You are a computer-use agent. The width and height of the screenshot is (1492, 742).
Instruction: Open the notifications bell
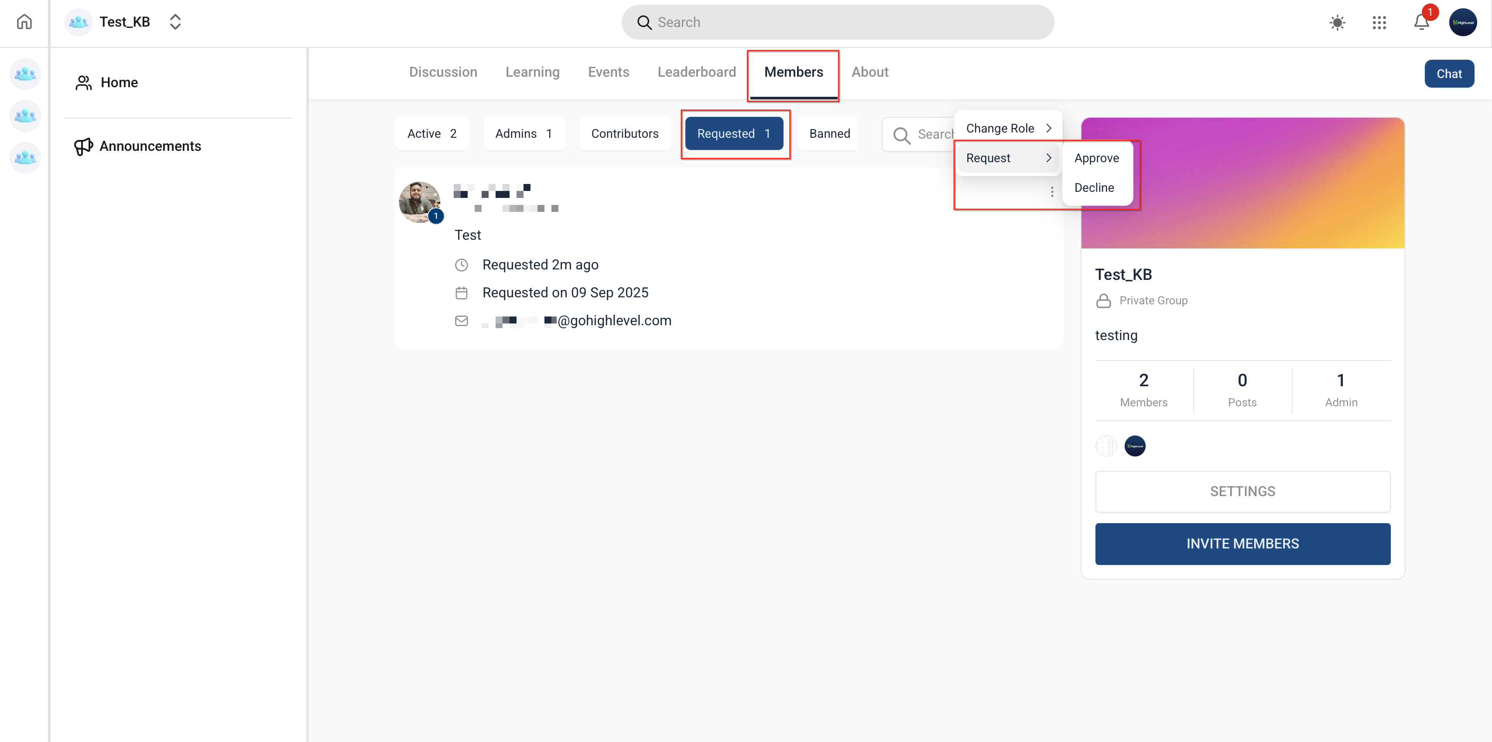(1421, 23)
